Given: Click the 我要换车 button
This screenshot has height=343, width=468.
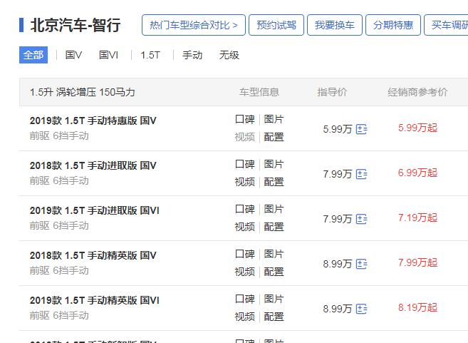Looking at the screenshot, I should click(x=335, y=25).
